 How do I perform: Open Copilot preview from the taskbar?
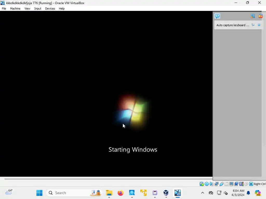click(257, 193)
